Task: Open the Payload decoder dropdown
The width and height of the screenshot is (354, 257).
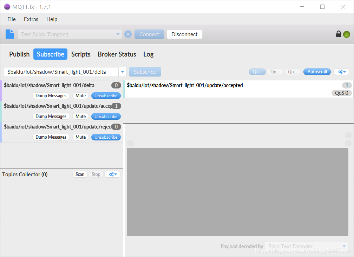Action: 306,246
